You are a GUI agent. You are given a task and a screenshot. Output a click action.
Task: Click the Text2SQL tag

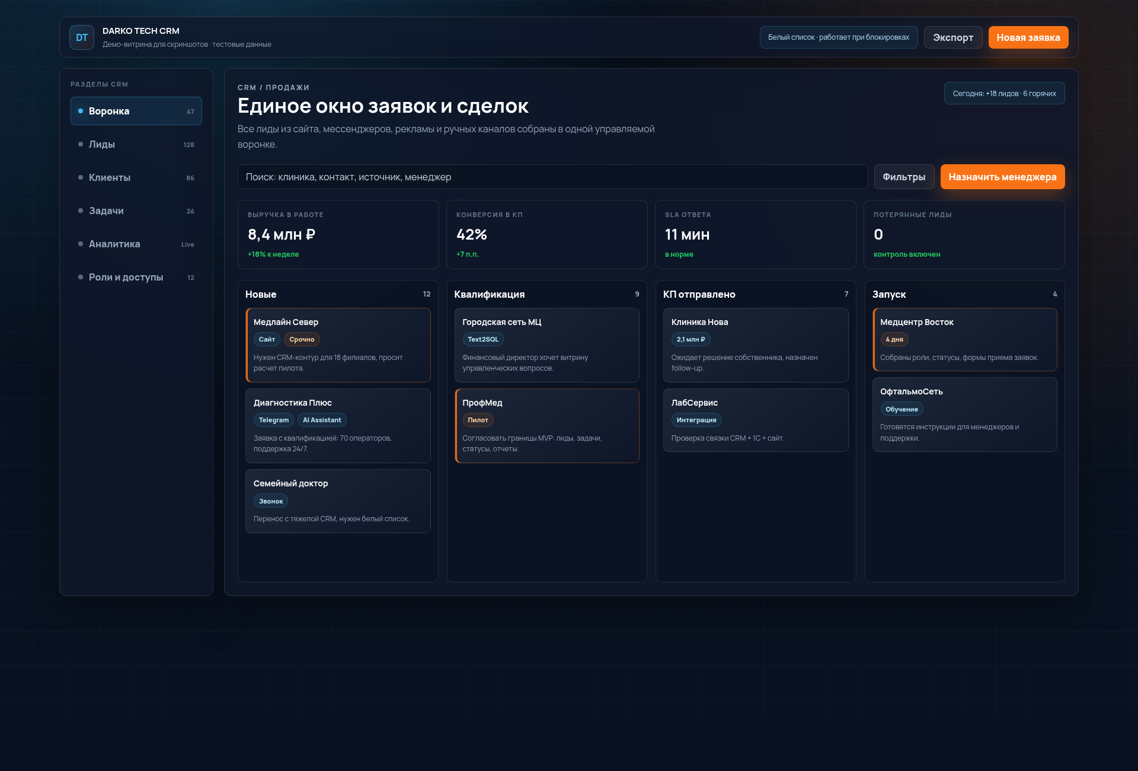483,339
